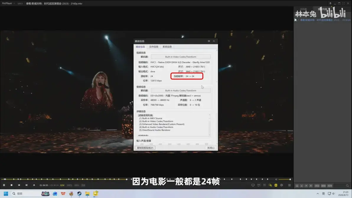This screenshot has width=352, height=198.
Task: Move playlist item to top arrow
Action: (297, 186)
